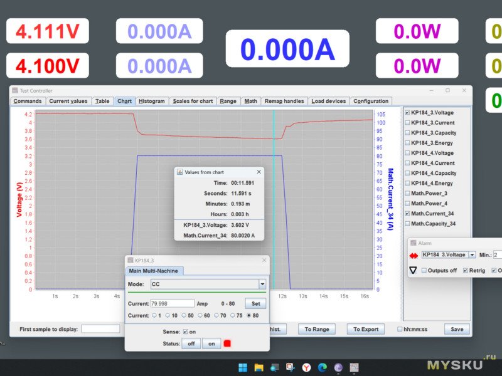
Task: Click the First sample to display field
Action: pyautogui.click(x=100, y=329)
